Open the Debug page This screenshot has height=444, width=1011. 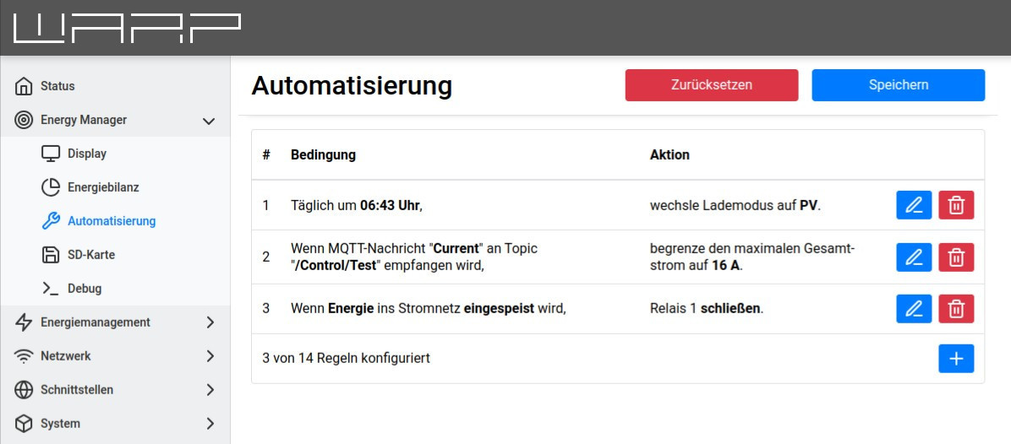[84, 289]
